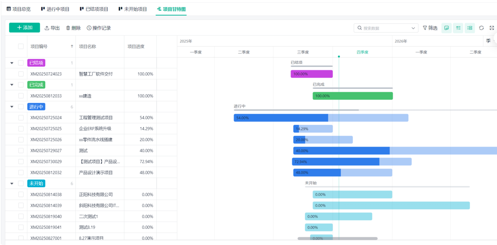Click the 筛选 filter icon
The image size is (497, 245).
425,28
